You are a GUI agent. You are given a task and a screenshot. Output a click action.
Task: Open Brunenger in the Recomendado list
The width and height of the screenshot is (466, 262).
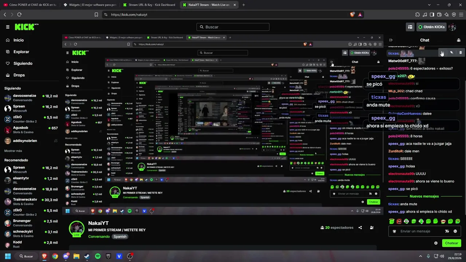[x=31, y=223]
